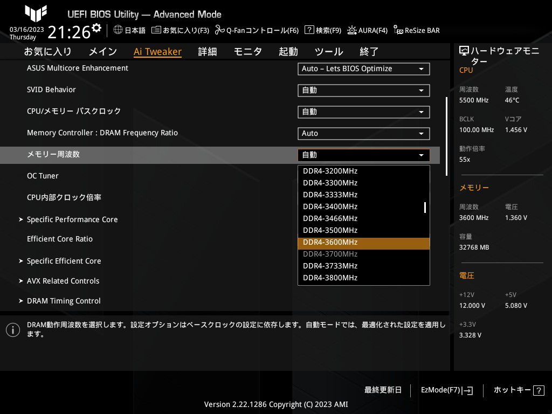Pick DDR4-3500MHz memory frequency
The width and height of the screenshot is (552, 414).
point(364,231)
